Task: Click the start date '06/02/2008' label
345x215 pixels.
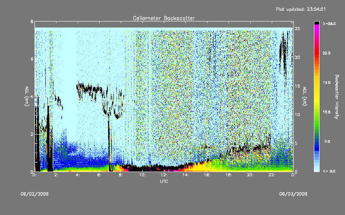Action: (x=34, y=194)
